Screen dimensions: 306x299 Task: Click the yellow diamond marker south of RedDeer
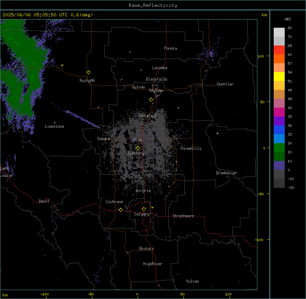point(151,100)
